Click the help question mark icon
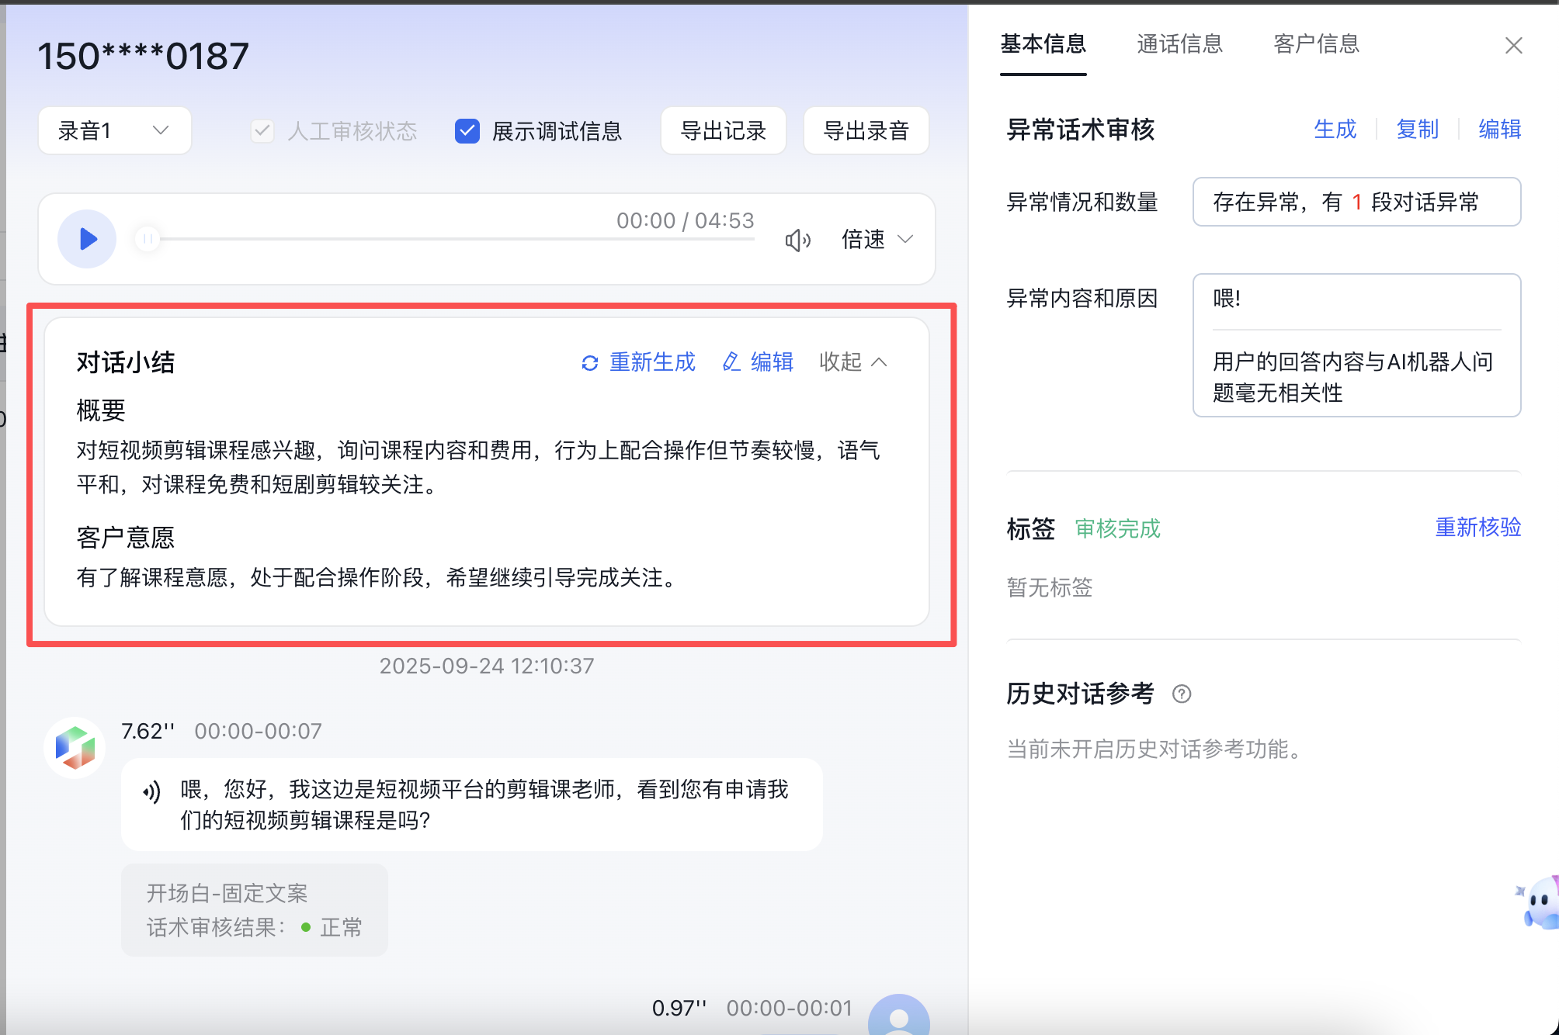This screenshot has height=1035, width=1559. click(1182, 694)
